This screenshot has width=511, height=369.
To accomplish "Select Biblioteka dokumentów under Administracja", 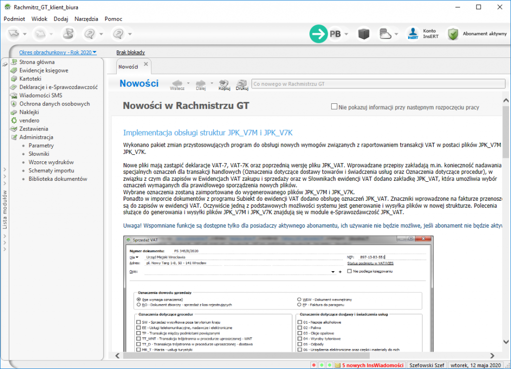I will [58, 179].
